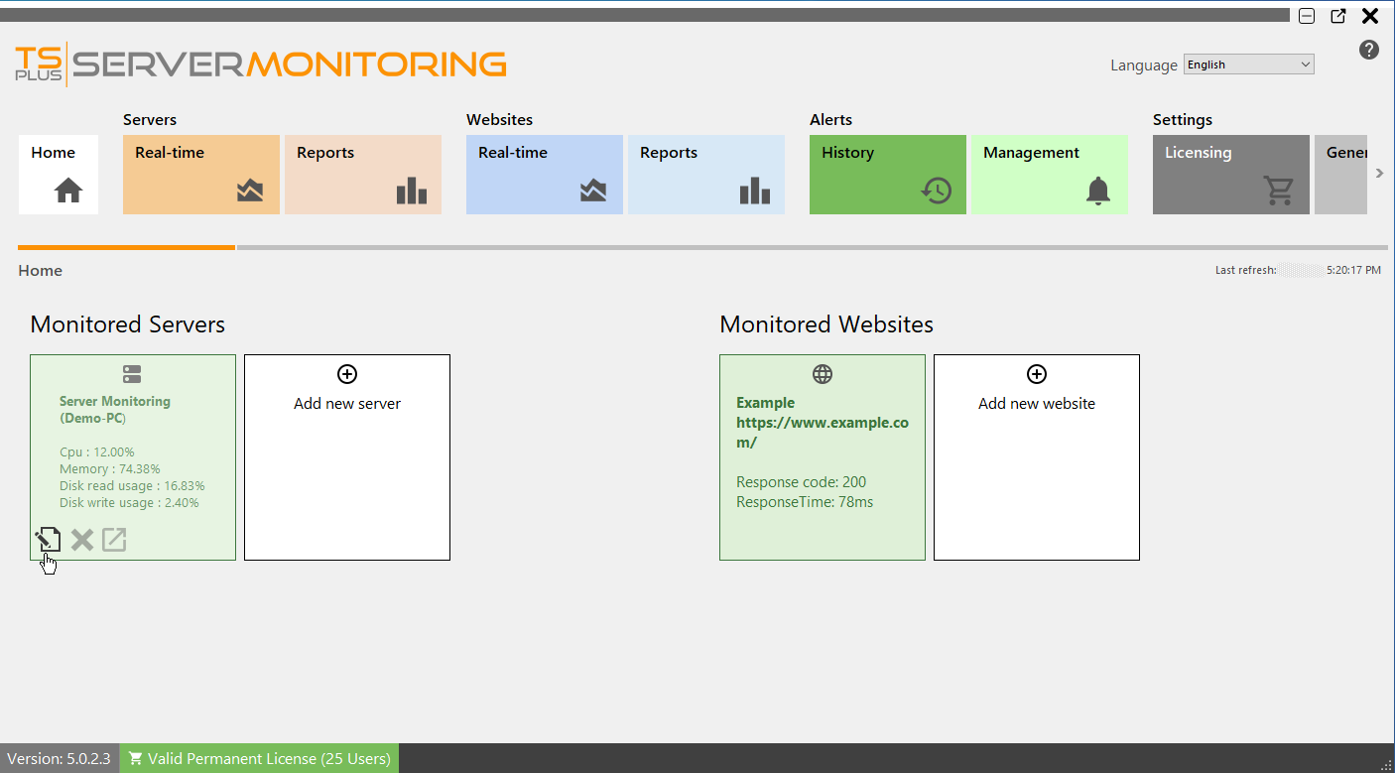
Task: Click the Valid Permanent License status bar
Action: (x=258, y=758)
